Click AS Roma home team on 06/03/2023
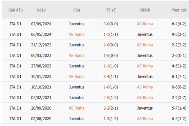This screenshot has width=189, height=126. click(76, 55)
